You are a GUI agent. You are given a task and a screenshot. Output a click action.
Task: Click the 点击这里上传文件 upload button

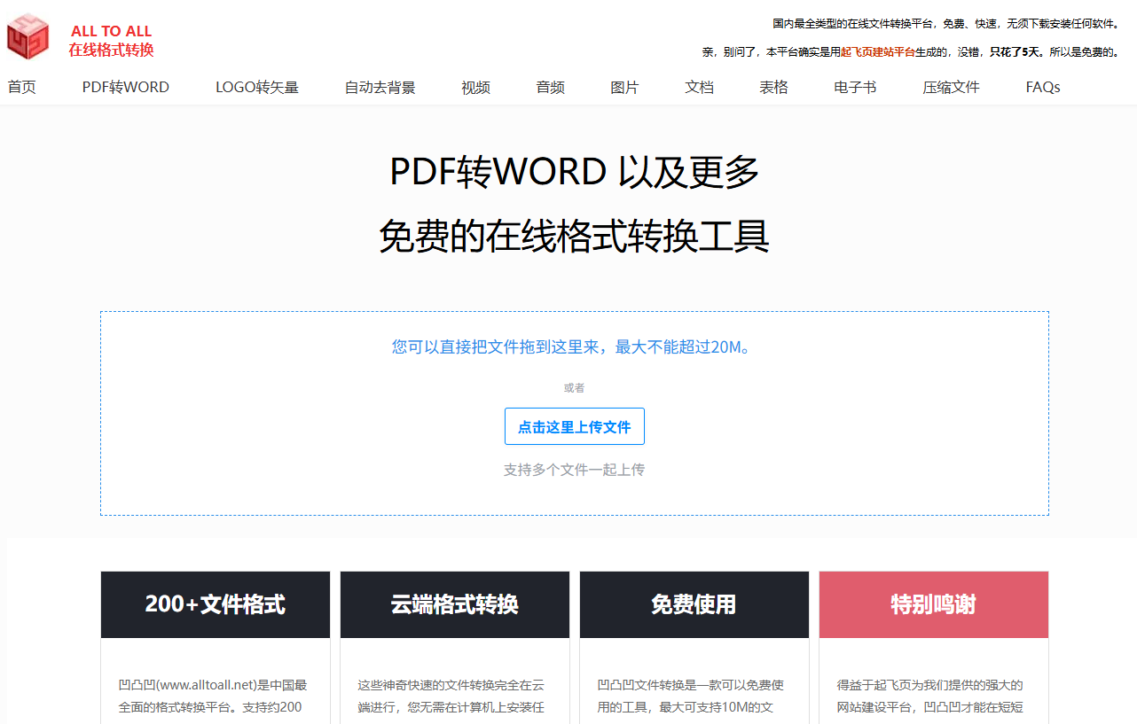pos(574,426)
